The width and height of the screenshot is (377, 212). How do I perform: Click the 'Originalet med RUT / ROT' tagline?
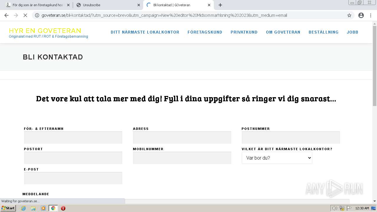[x=48, y=37]
